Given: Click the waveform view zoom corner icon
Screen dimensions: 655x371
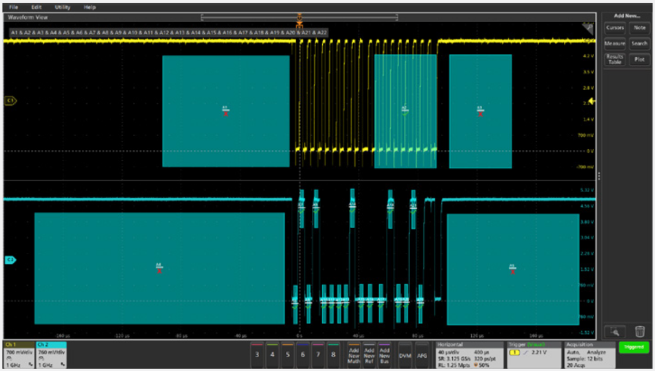Looking at the screenshot, I should coord(588,28).
